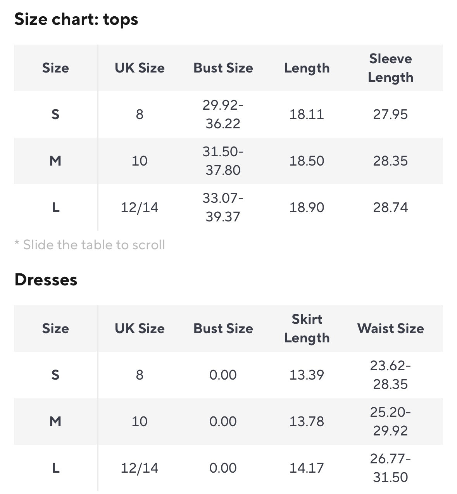Select the Skirt Length column header
457x494 pixels.
[x=307, y=328]
